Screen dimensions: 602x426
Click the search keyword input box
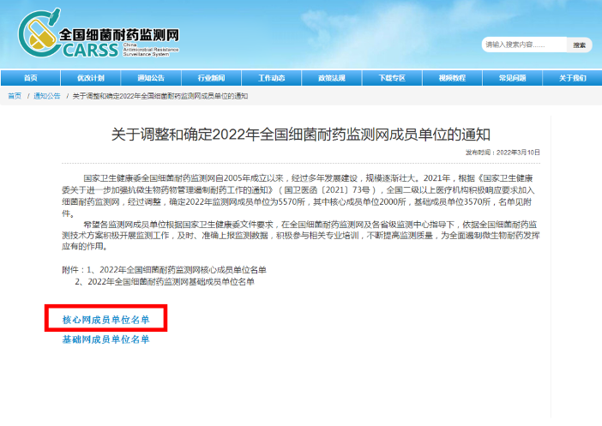(523, 45)
